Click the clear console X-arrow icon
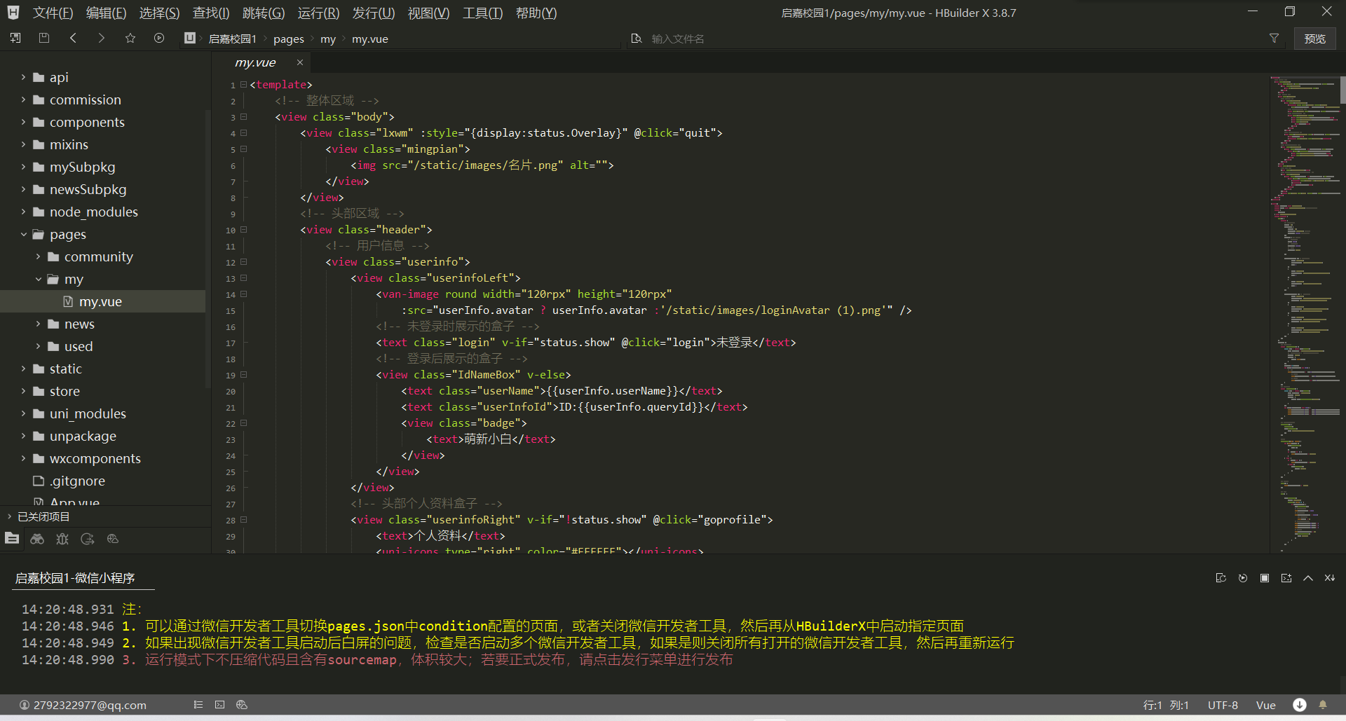Image resolution: width=1346 pixels, height=721 pixels. coord(1329,578)
